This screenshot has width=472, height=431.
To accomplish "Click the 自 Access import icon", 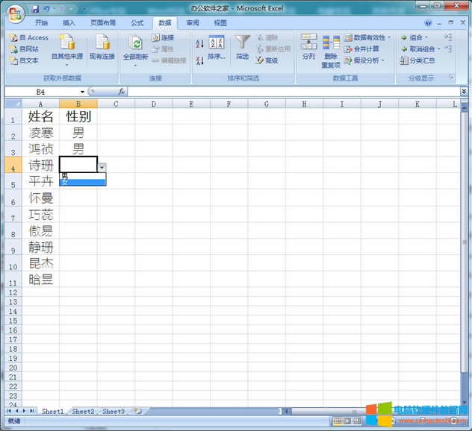I will click(x=28, y=37).
